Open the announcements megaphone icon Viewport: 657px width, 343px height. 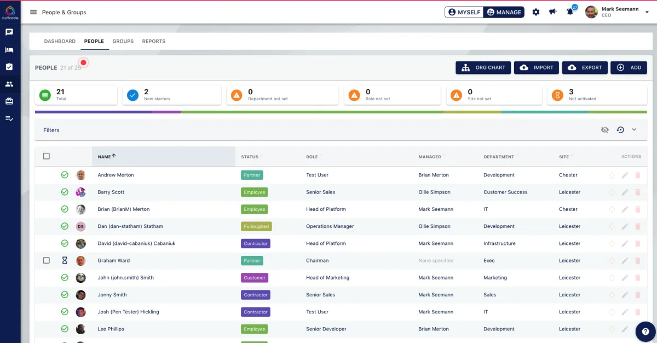pyautogui.click(x=553, y=12)
